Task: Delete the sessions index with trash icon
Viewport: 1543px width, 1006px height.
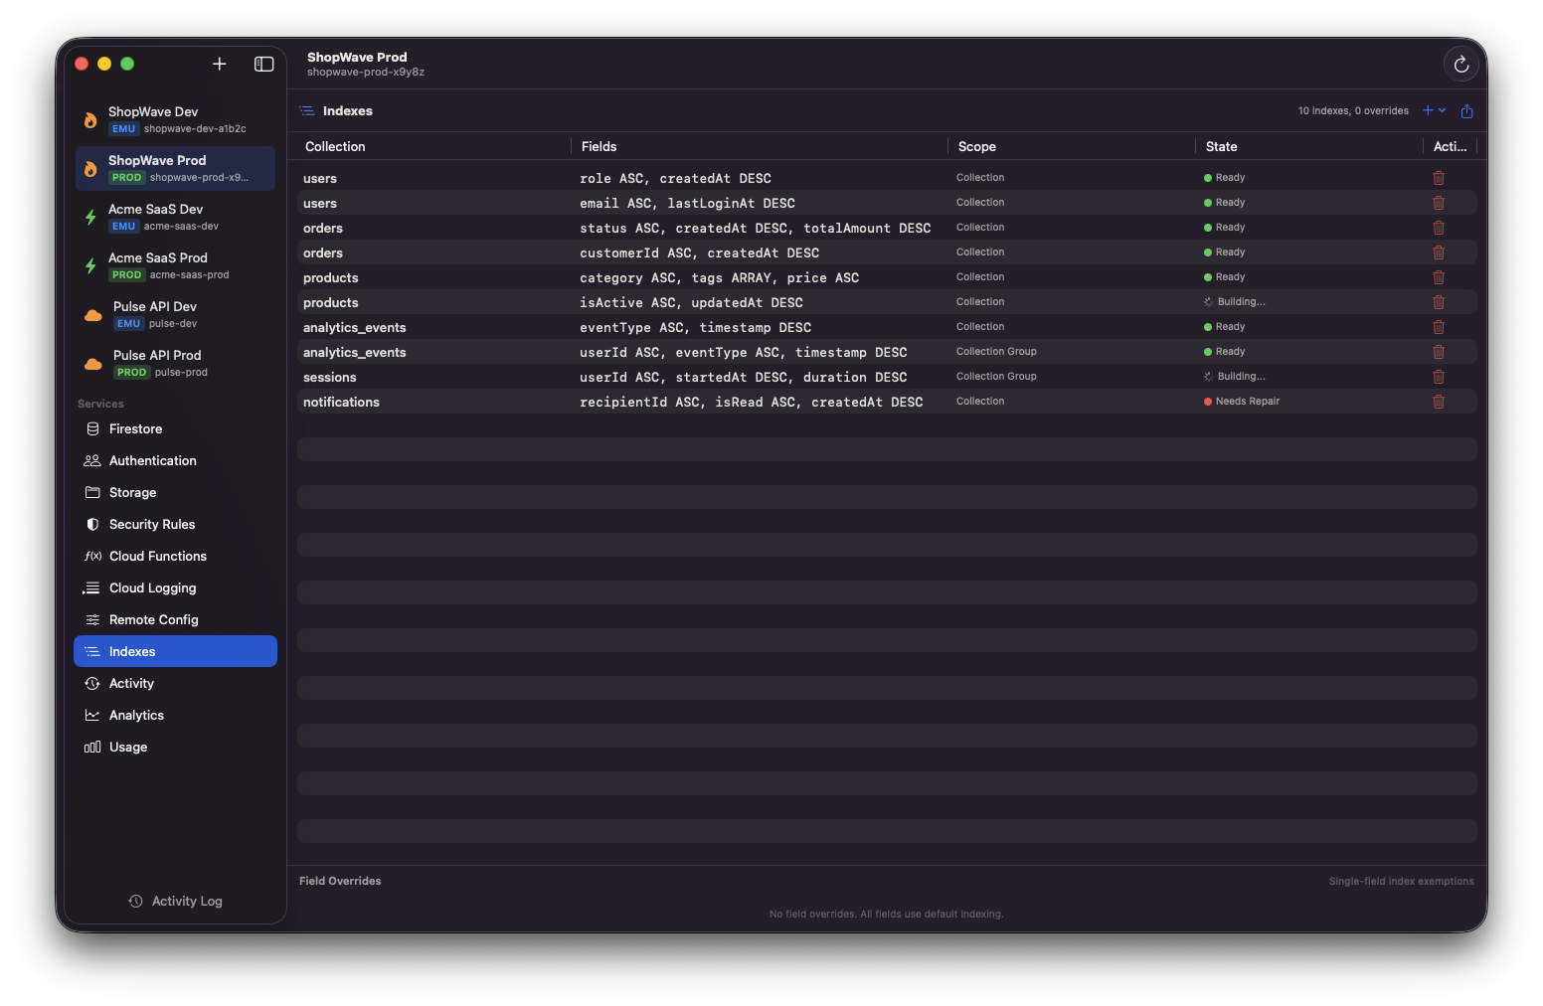Action: click(1439, 377)
